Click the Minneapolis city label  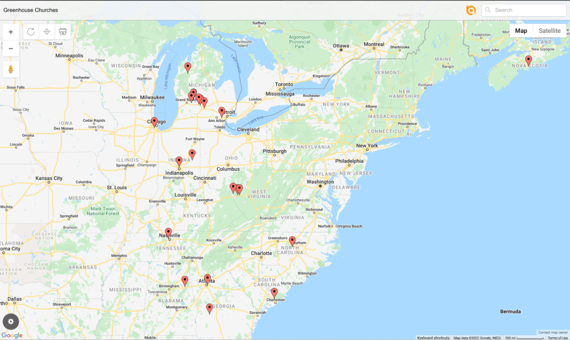[x=69, y=56]
